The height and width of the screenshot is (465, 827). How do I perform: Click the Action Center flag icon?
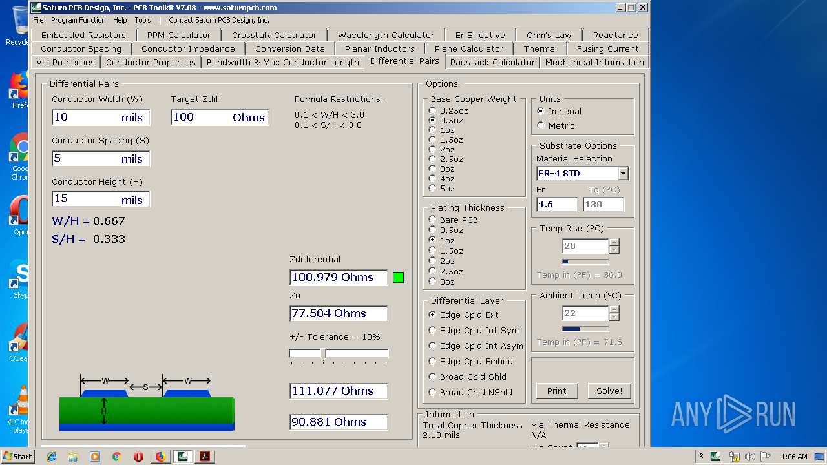[x=765, y=457]
